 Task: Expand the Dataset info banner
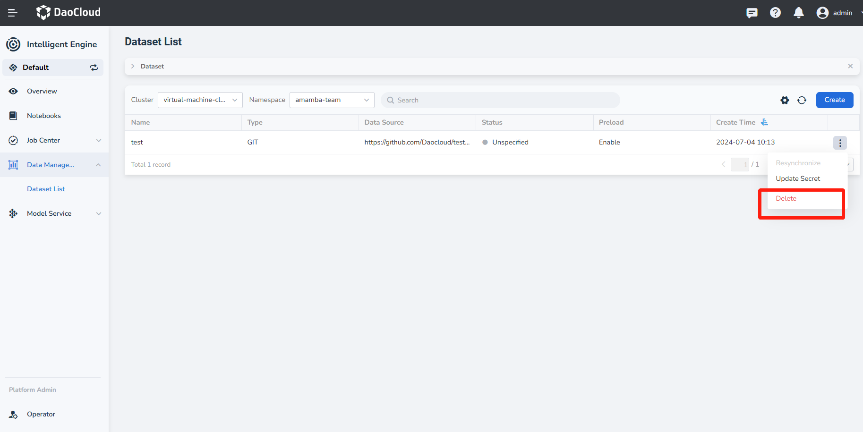(133, 67)
